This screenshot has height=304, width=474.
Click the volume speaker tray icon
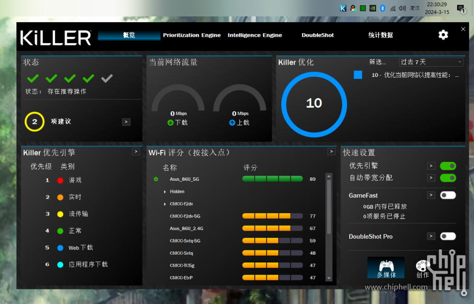[402, 9]
